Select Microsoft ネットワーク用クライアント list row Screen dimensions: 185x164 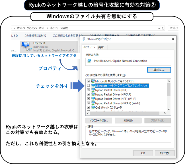pyautogui.click(x=115, y=81)
